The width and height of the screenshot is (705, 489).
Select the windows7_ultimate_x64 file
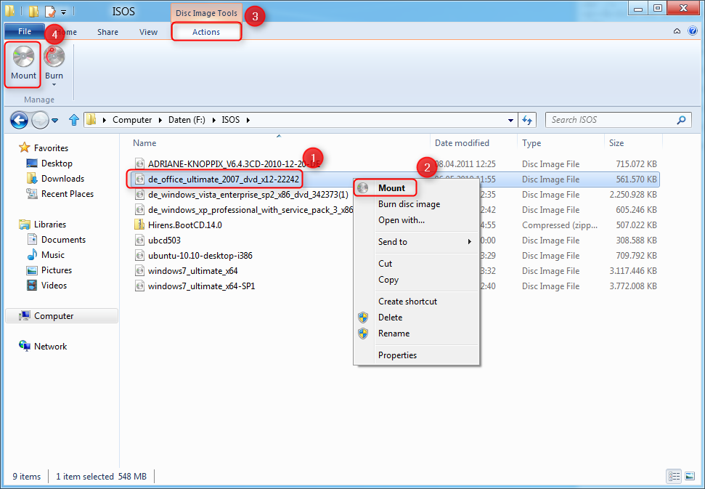[187, 271]
